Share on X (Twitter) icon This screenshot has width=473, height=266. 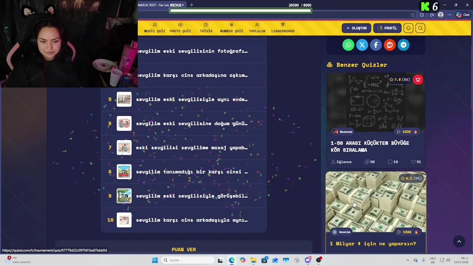click(x=362, y=45)
